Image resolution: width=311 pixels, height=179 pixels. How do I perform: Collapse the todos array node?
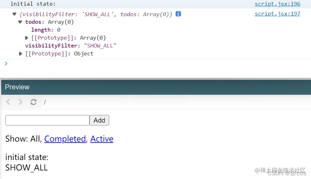click(x=20, y=22)
